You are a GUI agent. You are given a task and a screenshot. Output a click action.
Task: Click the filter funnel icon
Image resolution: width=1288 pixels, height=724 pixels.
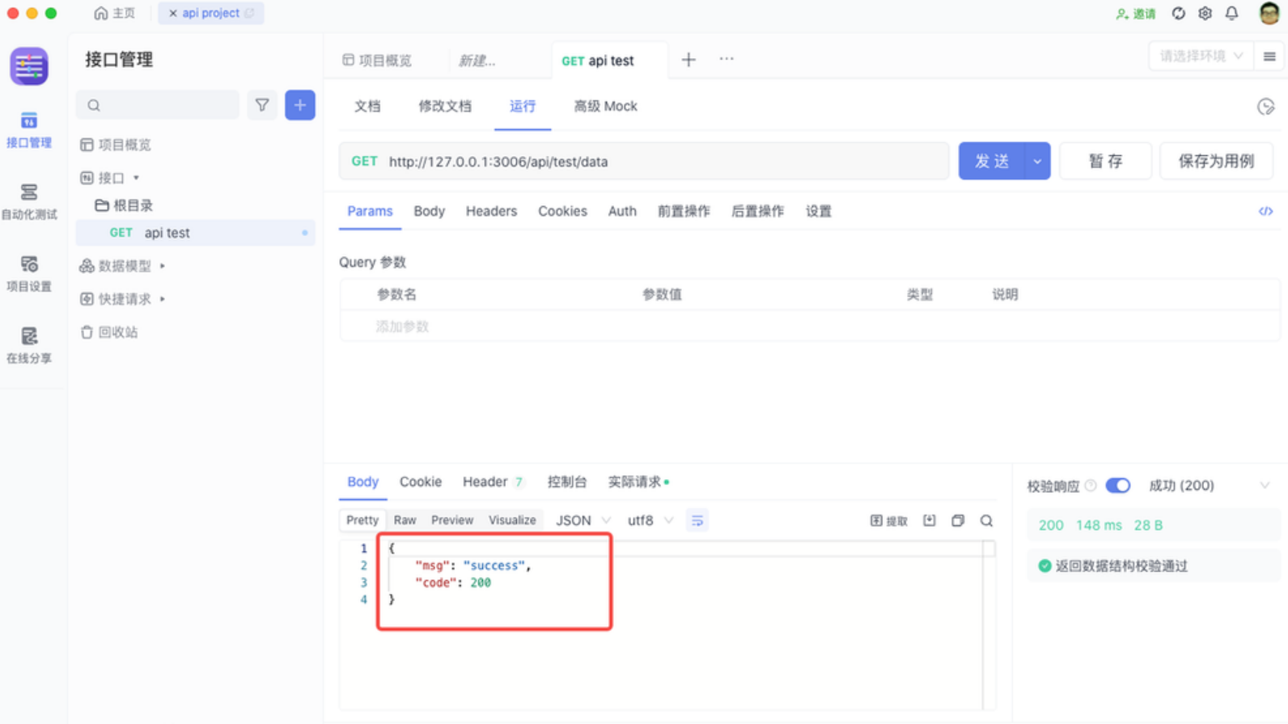[262, 105]
